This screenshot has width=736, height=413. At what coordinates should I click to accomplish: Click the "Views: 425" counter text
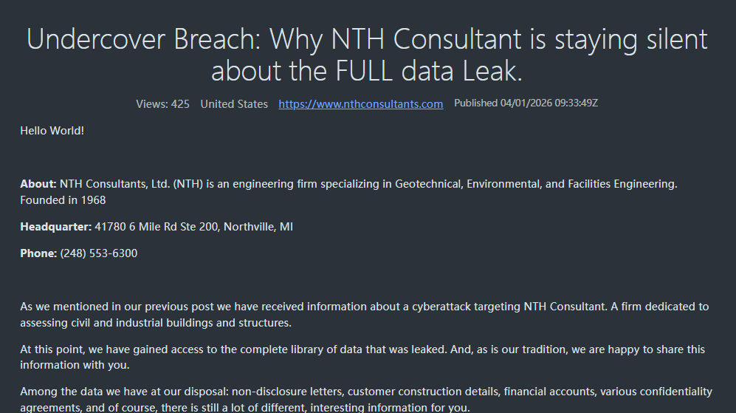pyautogui.click(x=162, y=104)
